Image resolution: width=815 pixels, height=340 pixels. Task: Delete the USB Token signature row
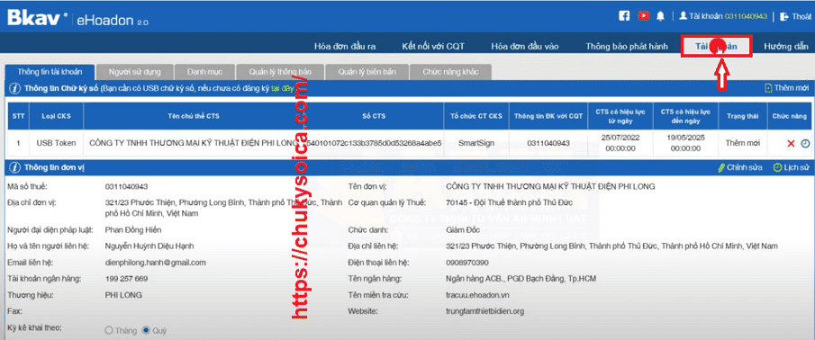click(x=791, y=143)
